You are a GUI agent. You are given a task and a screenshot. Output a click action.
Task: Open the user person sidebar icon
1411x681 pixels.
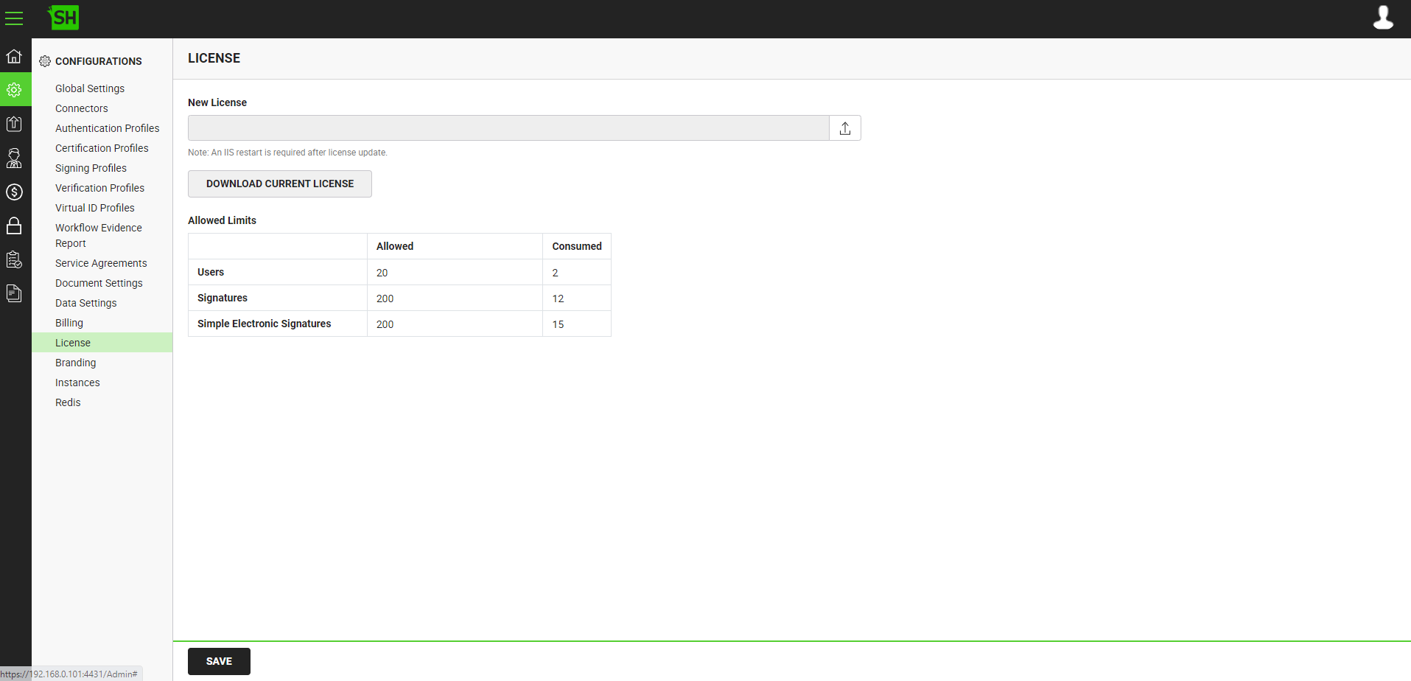click(x=14, y=158)
